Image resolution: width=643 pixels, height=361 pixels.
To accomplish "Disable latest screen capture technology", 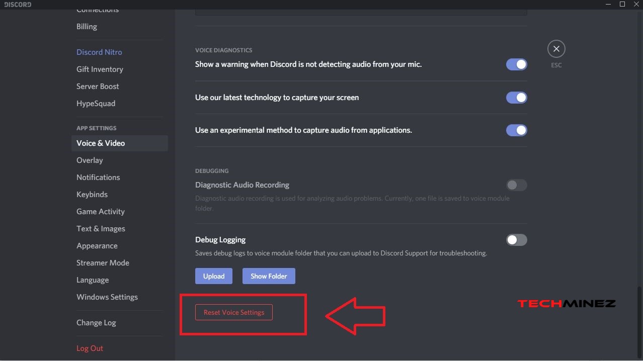I will point(516,97).
